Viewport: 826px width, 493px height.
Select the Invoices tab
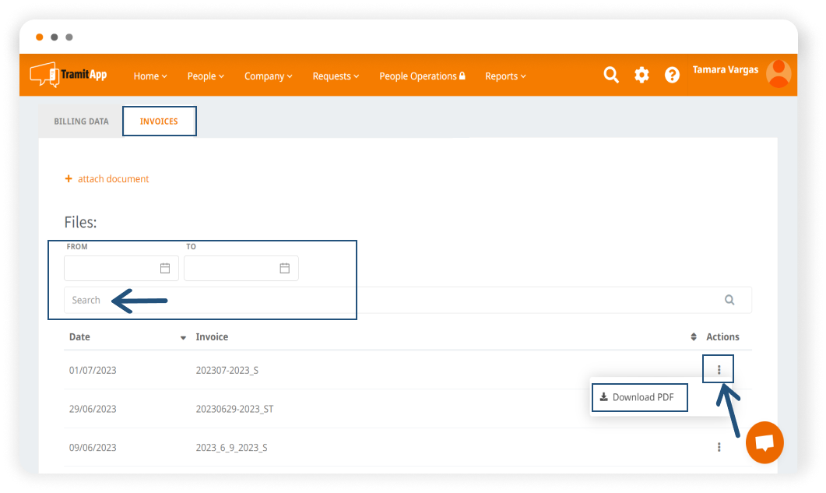tap(159, 121)
